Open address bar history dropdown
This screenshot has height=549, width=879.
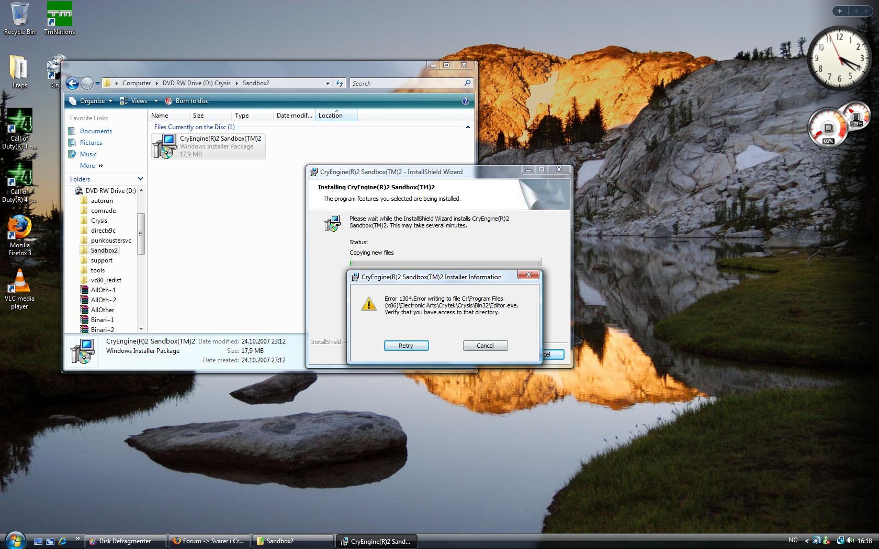point(328,83)
